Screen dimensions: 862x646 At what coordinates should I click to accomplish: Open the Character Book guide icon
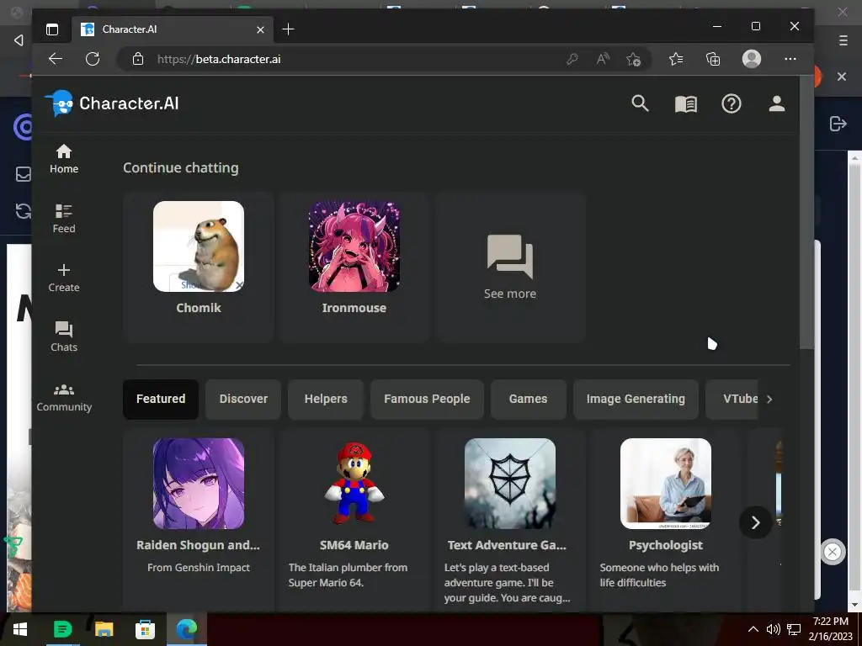[x=685, y=103]
